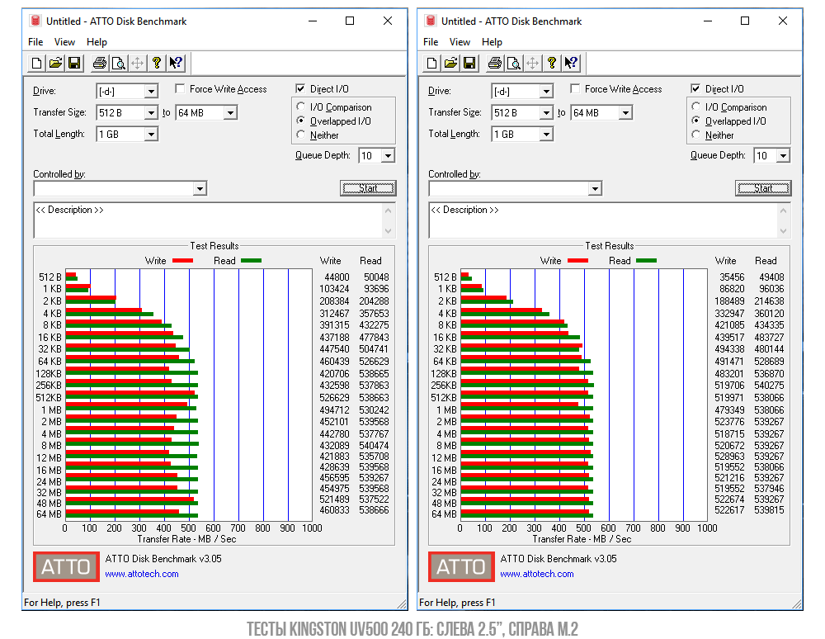Print preview icon in left window
The width and height of the screenshot is (825, 639).
pyautogui.click(x=118, y=64)
